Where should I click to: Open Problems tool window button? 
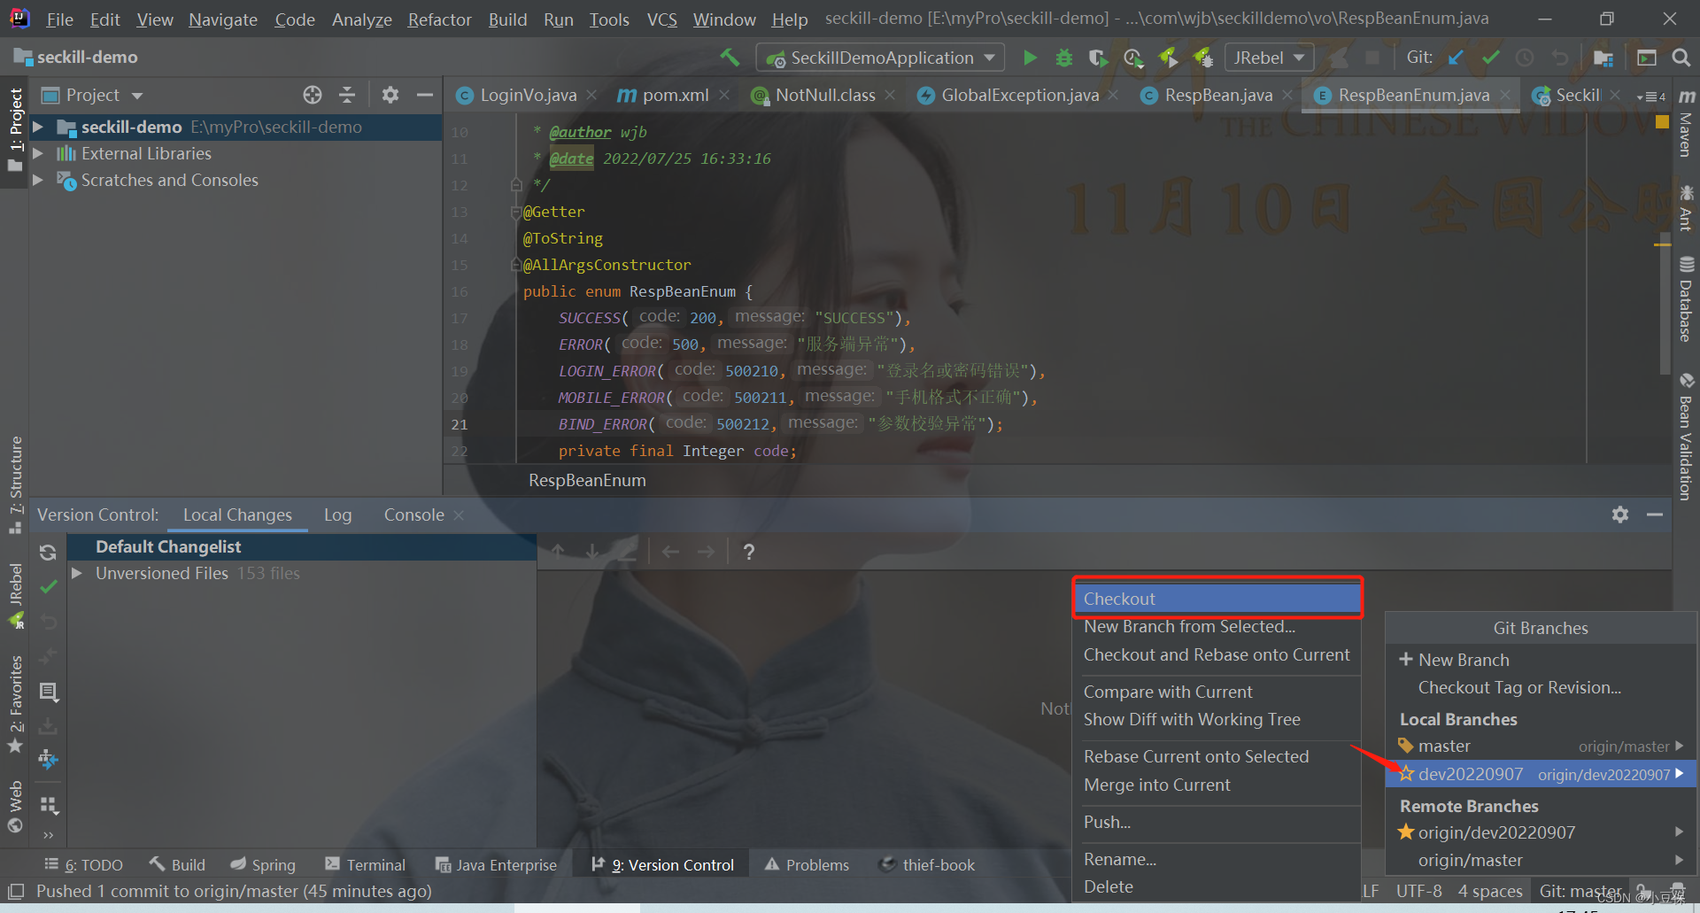pos(807,865)
